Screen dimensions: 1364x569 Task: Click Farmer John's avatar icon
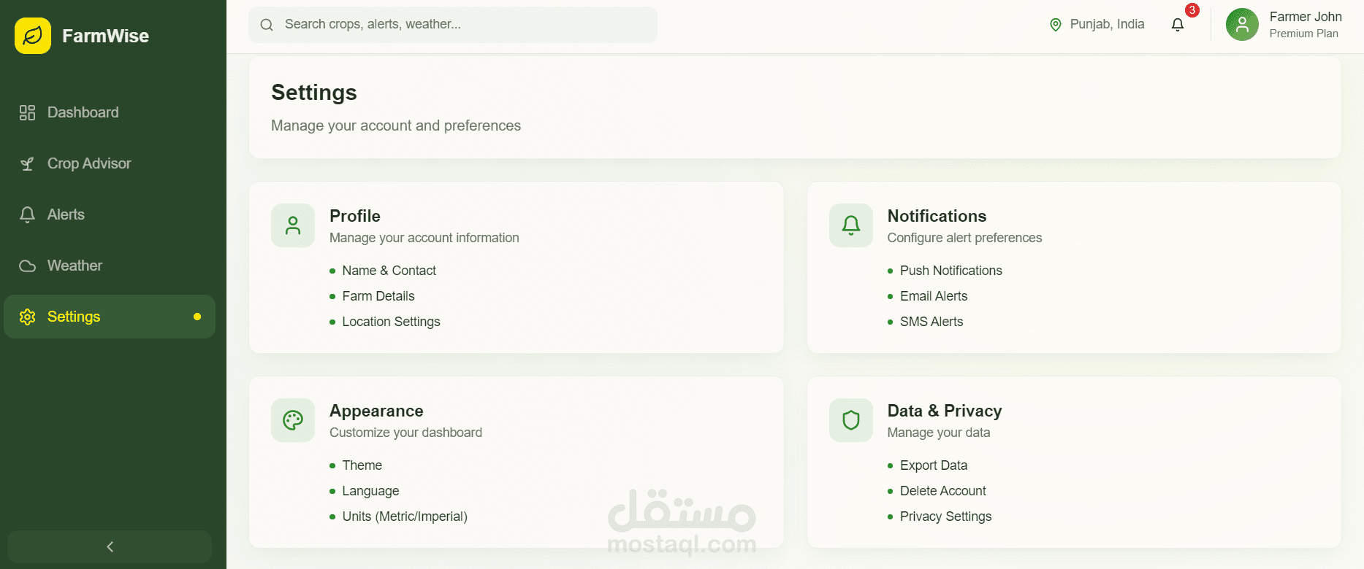tap(1242, 25)
